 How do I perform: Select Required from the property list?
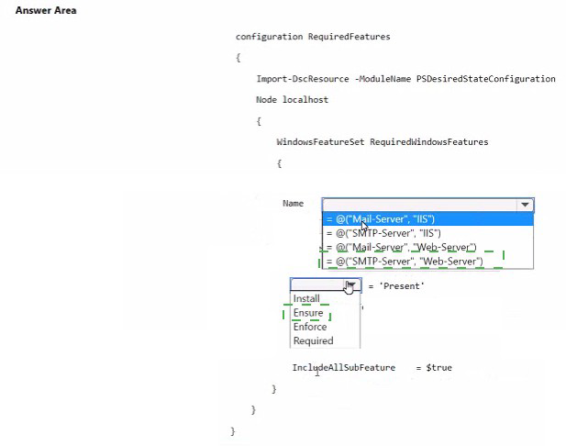click(x=313, y=340)
